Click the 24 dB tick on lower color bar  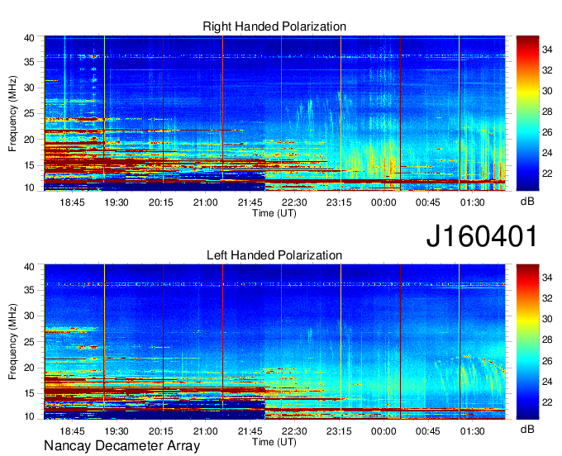click(x=547, y=382)
